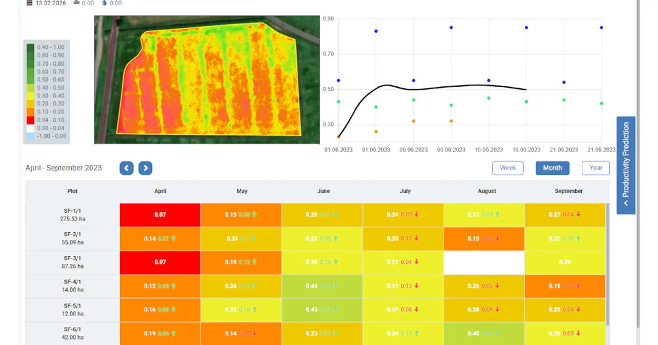658x345 pixels.
Task: Switch the table view to Week
Action: click(508, 168)
